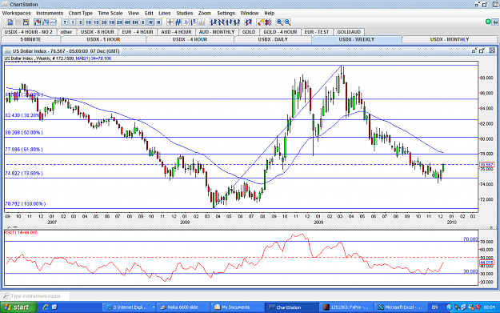Open the Help menu
Image resolution: width=500 pixels, height=313 pixels.
coord(269,13)
